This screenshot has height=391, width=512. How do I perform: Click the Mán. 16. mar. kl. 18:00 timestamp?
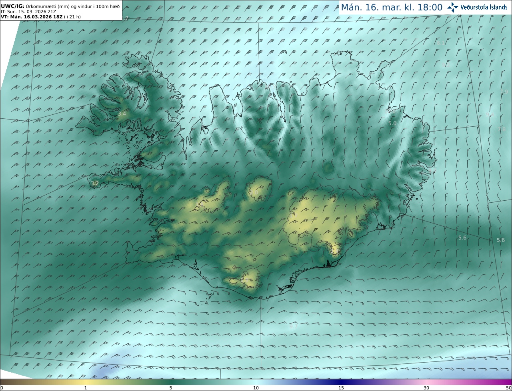click(x=392, y=7)
